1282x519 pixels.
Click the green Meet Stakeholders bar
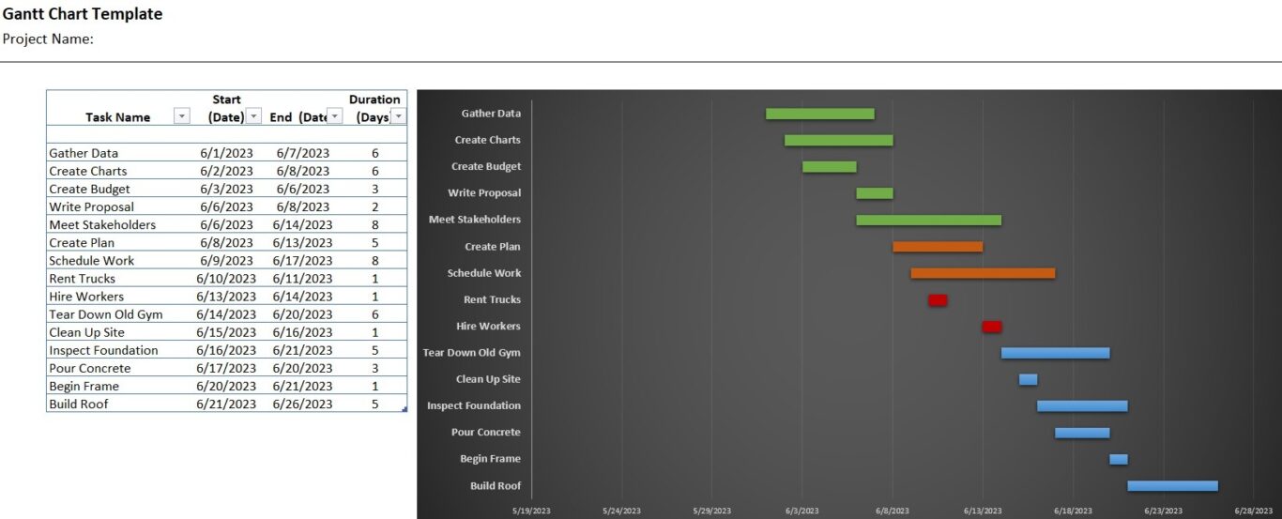928,220
